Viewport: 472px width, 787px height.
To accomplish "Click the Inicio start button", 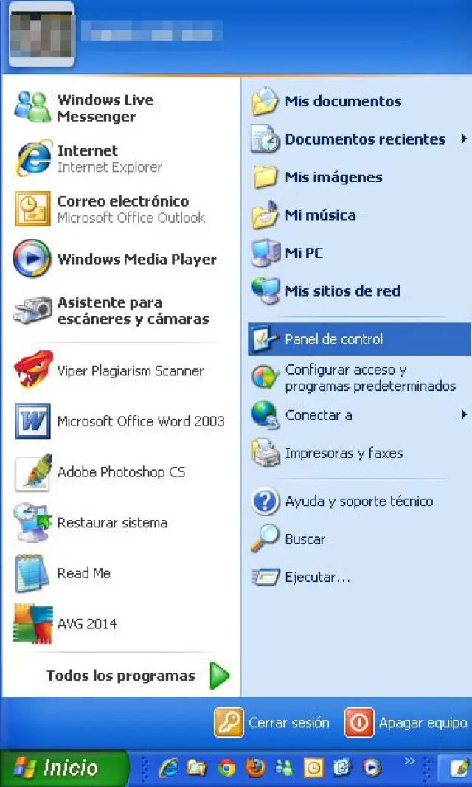I will (x=64, y=768).
